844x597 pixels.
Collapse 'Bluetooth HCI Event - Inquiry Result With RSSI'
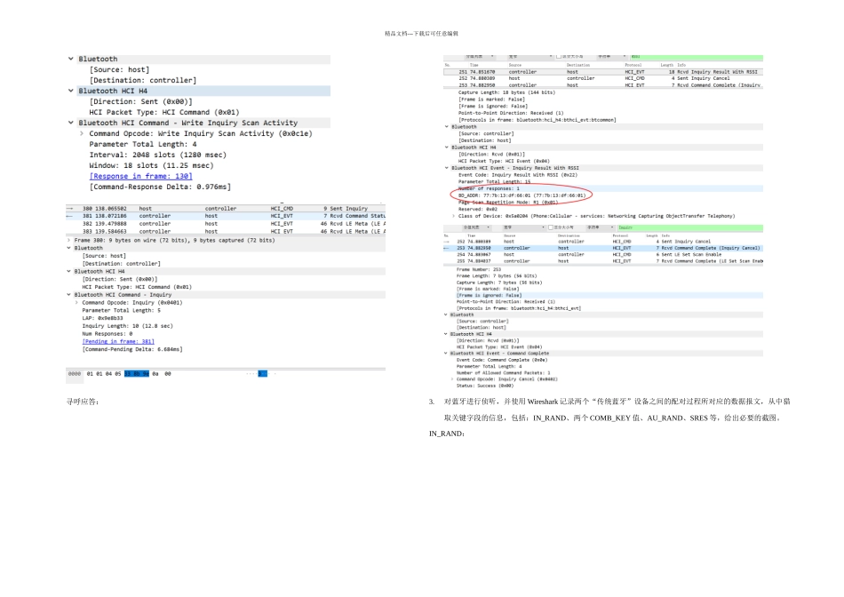pos(446,168)
